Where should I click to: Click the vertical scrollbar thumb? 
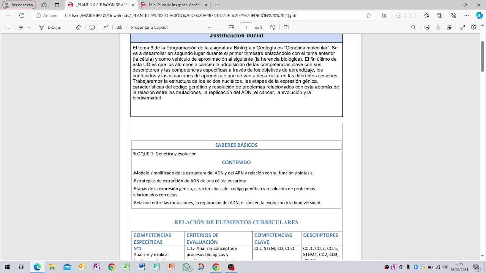click(x=483, y=56)
